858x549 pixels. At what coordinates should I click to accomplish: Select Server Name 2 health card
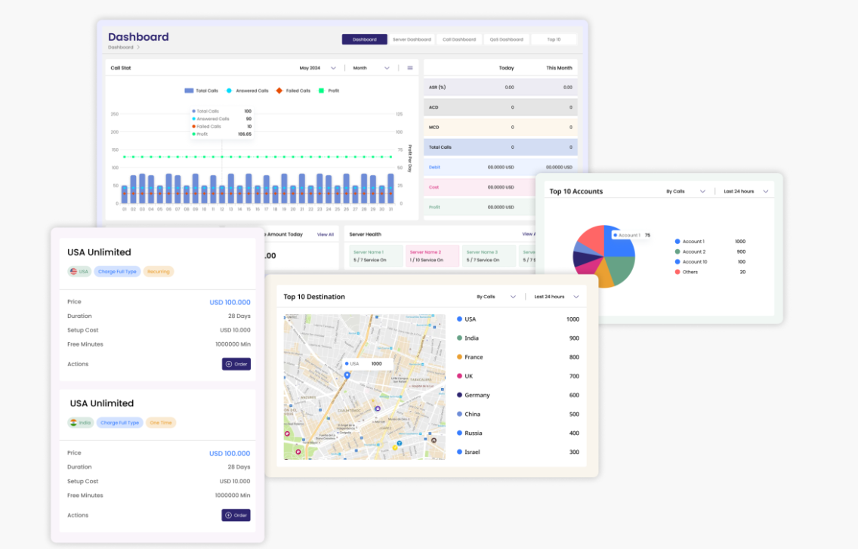431,255
